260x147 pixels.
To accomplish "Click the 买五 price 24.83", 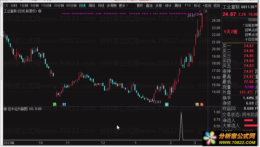I will (248, 66).
